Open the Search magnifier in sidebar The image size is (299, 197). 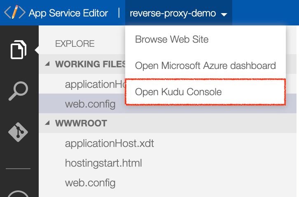pyautogui.click(x=19, y=91)
